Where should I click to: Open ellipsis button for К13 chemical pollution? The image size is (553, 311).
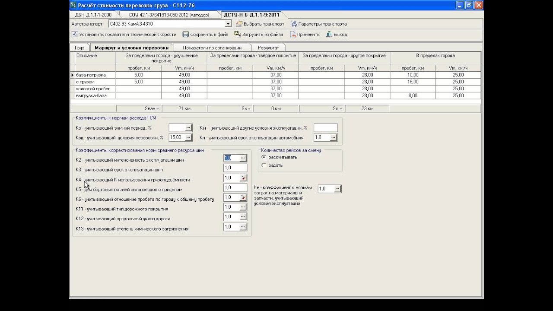[243, 227]
